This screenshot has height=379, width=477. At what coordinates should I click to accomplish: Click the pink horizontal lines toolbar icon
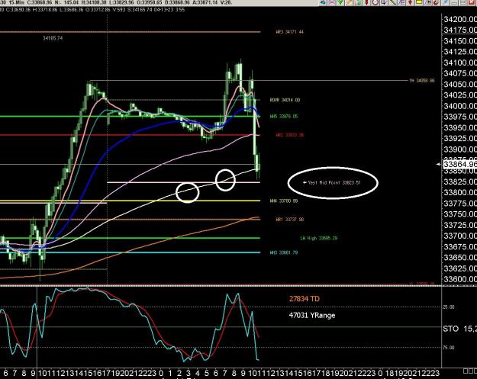point(331,2)
